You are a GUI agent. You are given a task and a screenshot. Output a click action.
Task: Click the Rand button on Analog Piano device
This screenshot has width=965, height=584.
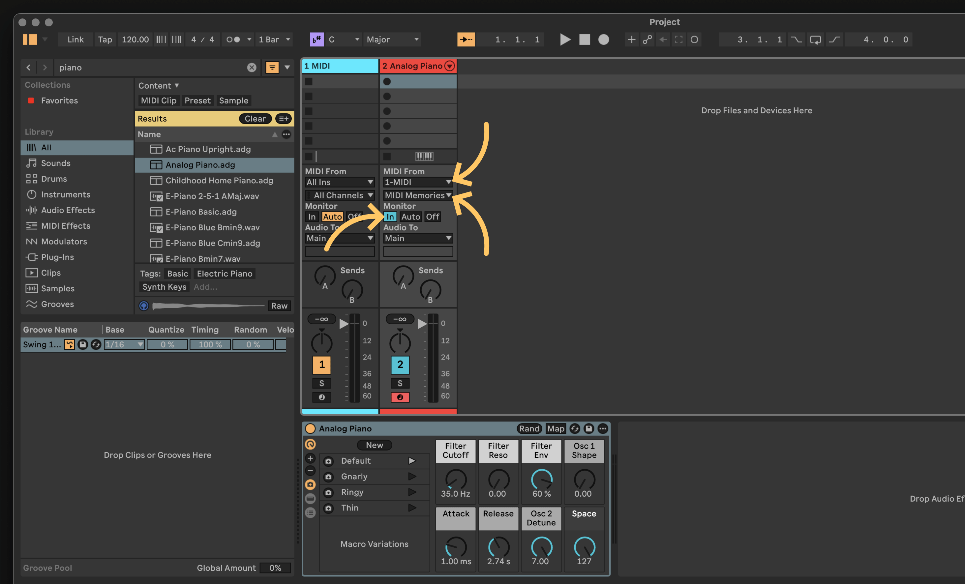529,428
